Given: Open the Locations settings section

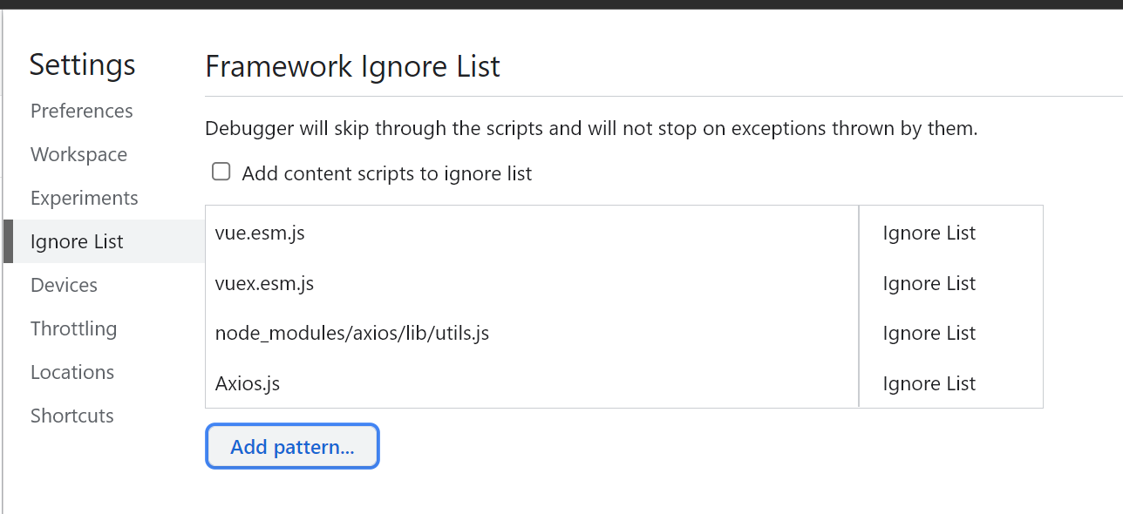Looking at the screenshot, I should pos(72,372).
